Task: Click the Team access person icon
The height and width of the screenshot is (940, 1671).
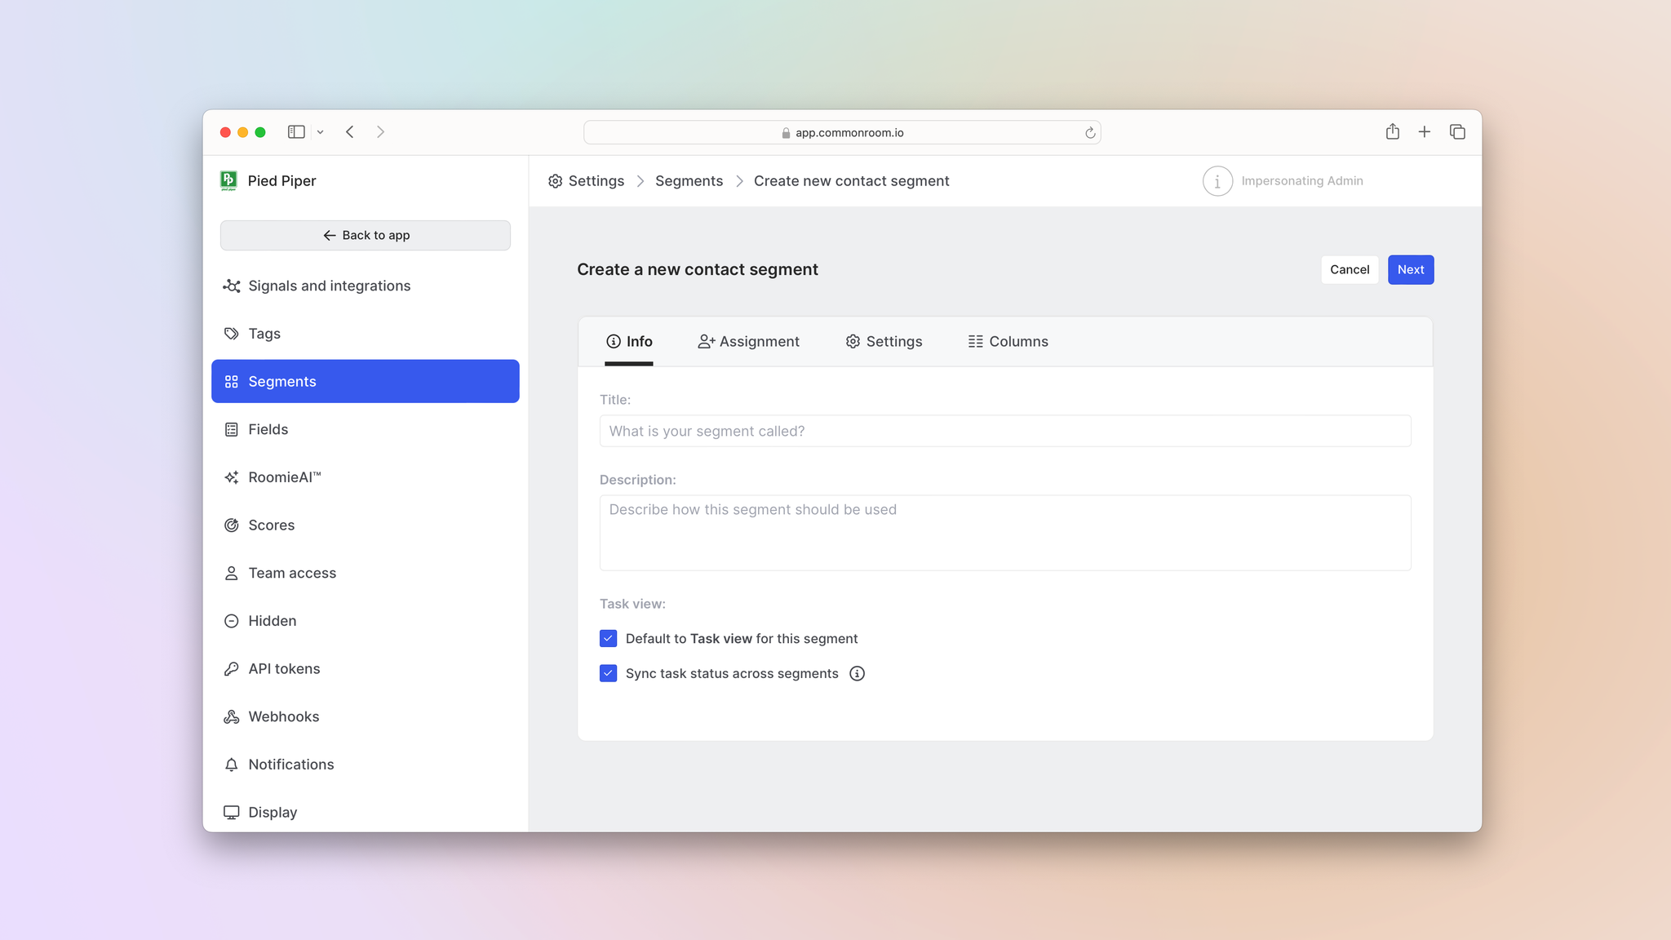Action: point(232,573)
